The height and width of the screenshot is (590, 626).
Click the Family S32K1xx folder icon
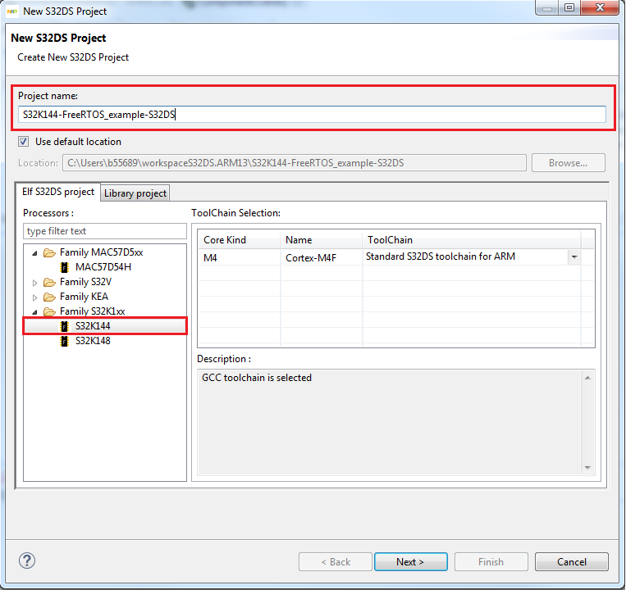tap(49, 311)
